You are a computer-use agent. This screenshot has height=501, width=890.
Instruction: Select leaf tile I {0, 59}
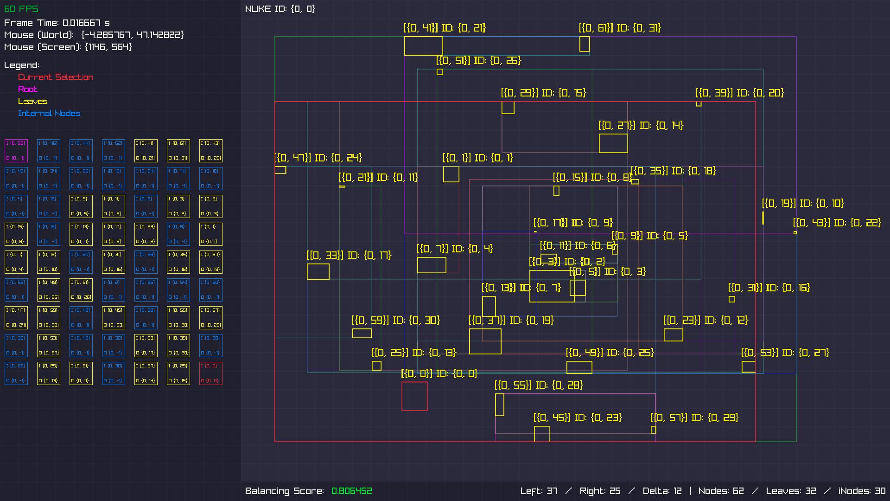(x=49, y=318)
